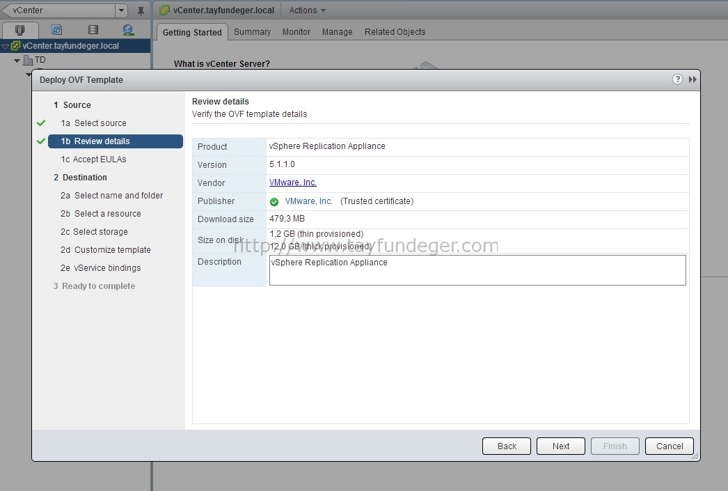This screenshot has width=728, height=491.
Task: Click the Cancel button
Action: 669,446
